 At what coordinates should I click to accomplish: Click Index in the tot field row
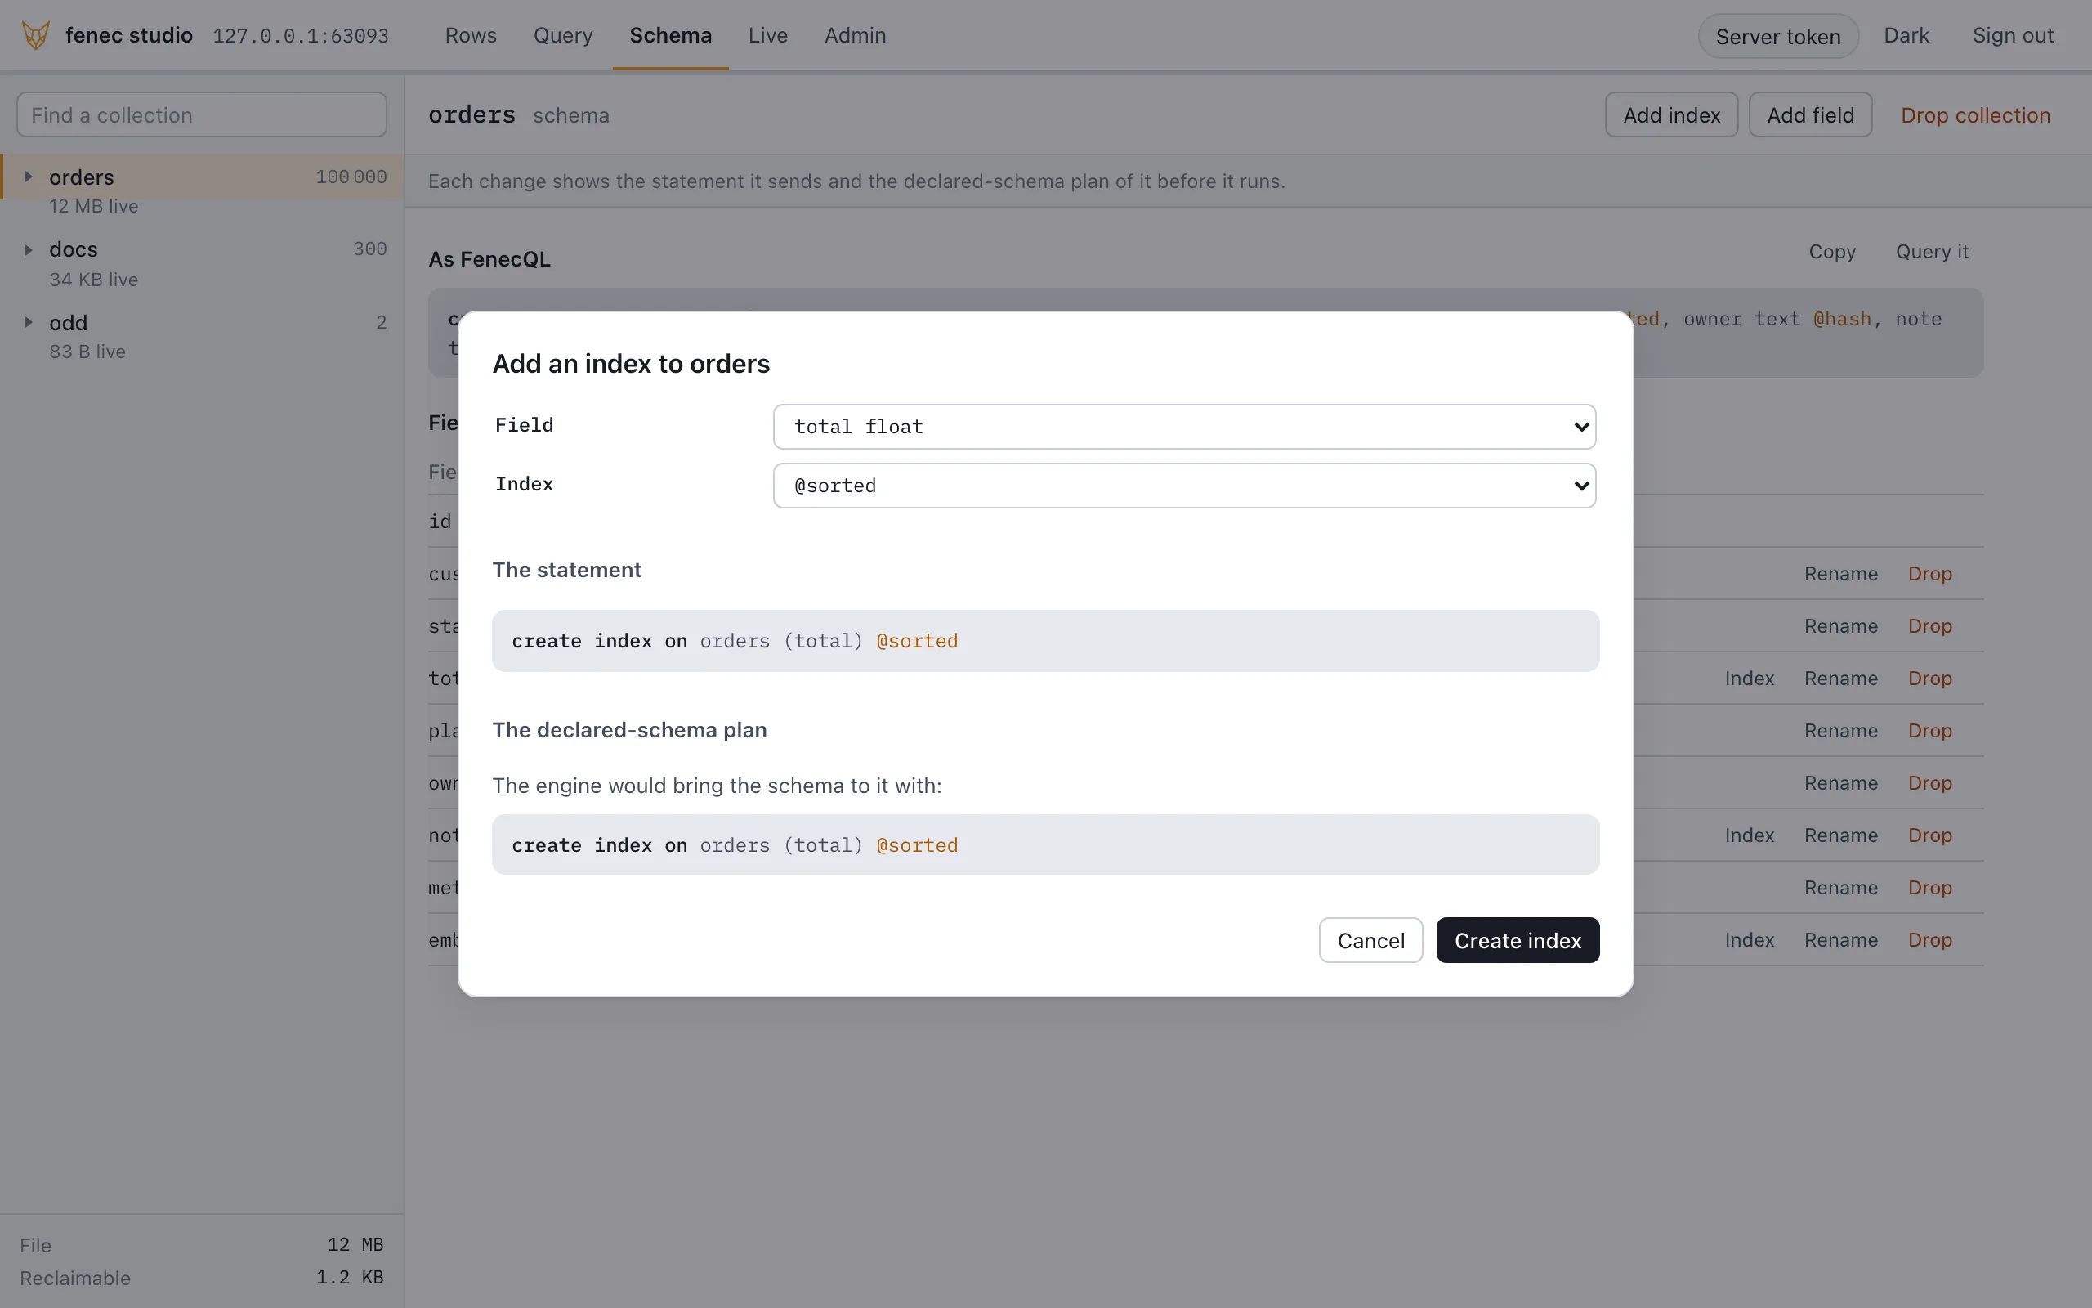click(x=1749, y=679)
